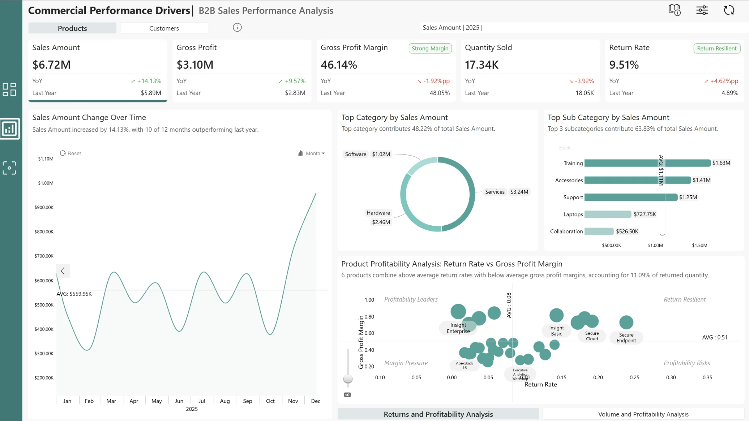Click the small icon below the scatter slider
Image resolution: width=749 pixels, height=421 pixels.
click(348, 395)
